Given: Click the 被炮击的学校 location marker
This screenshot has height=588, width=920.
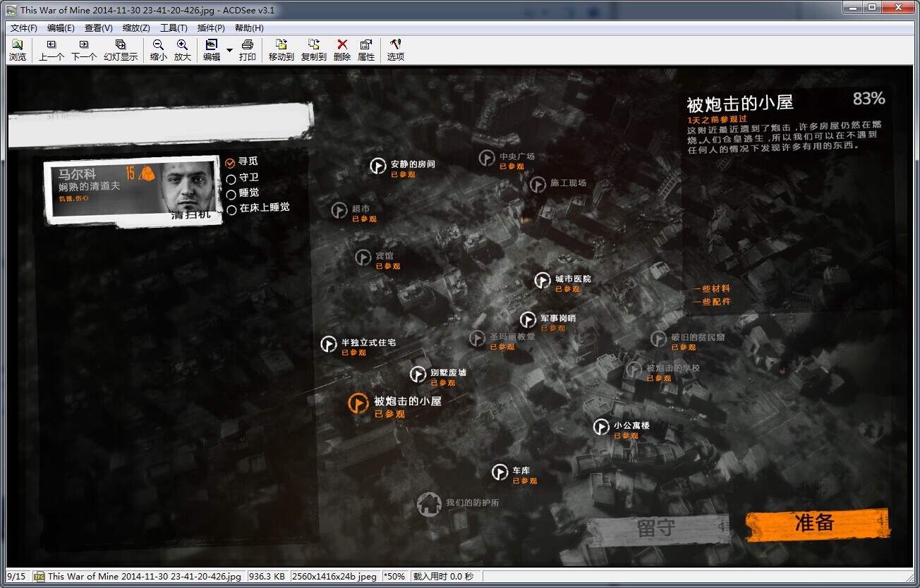Looking at the screenshot, I should pos(634,369).
